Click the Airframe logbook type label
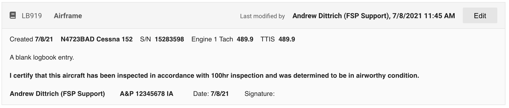Image resolution: width=509 pixels, height=108 pixels. 68,16
